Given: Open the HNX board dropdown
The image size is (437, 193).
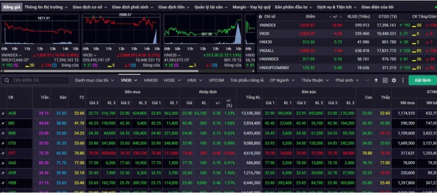Looking at the screenshot, I should pyautogui.click(x=195, y=80).
